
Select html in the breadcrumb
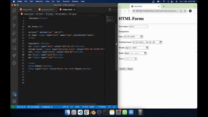pyautogui.click(x=40, y=14)
